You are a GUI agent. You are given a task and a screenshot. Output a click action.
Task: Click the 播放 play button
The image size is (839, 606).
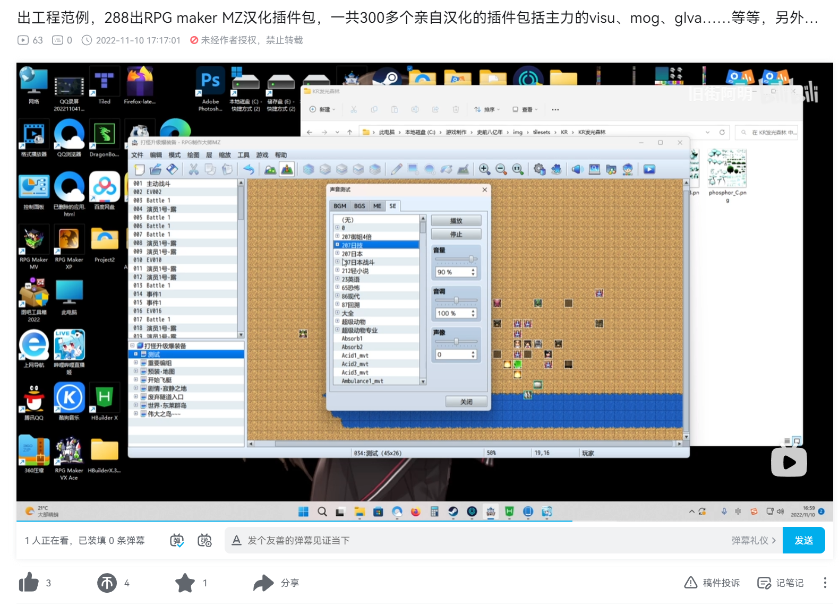pyautogui.click(x=456, y=221)
